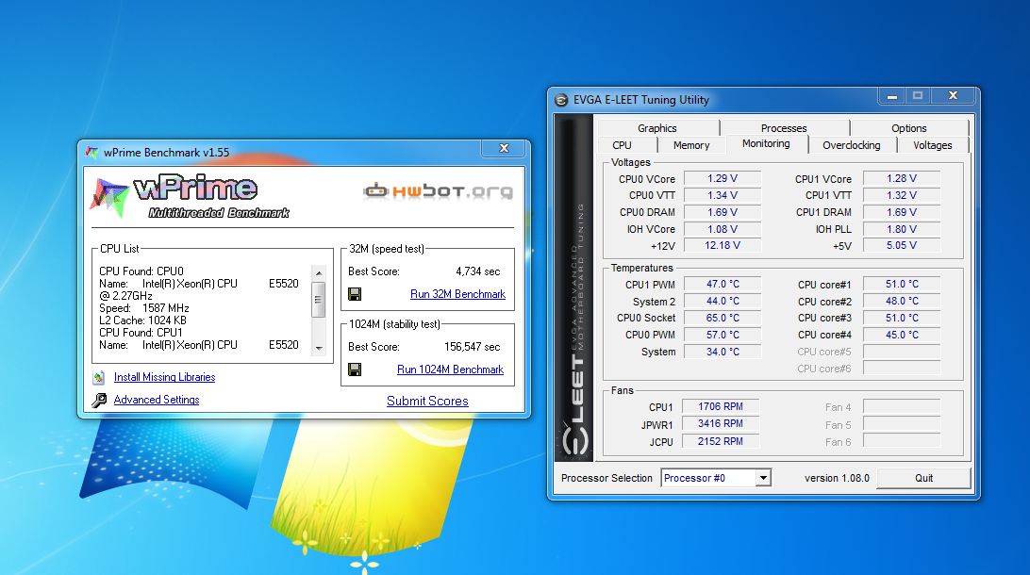Switch to the Overclocking tab
The image size is (1030, 575).
pyautogui.click(x=852, y=145)
